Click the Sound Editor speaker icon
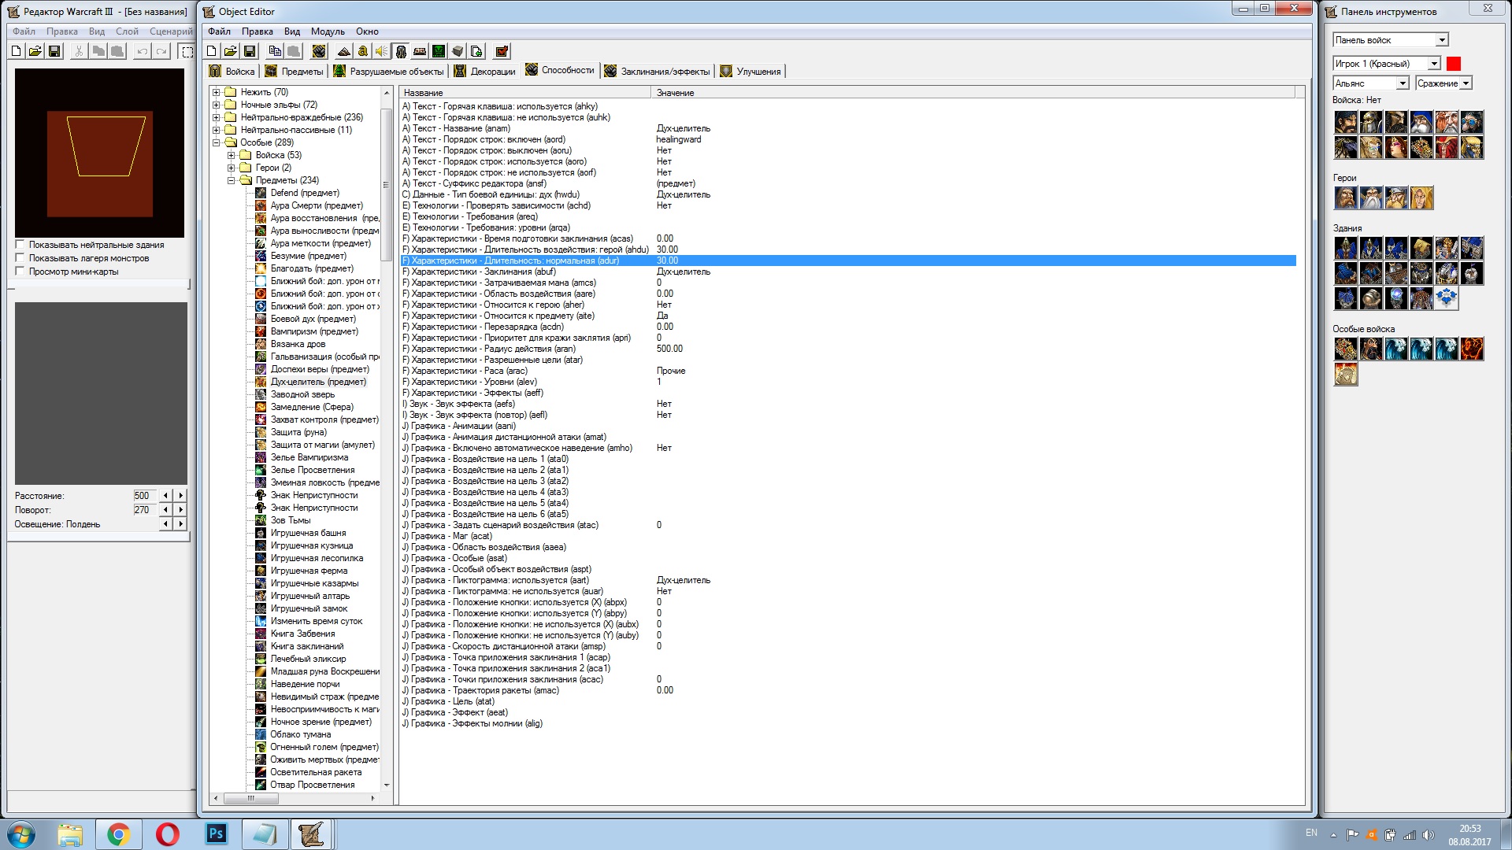The width and height of the screenshot is (1512, 850). pos(382,51)
